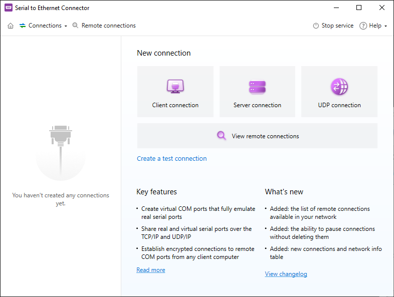Click the serial connector placeholder image
The image size is (394, 297).
click(61, 145)
